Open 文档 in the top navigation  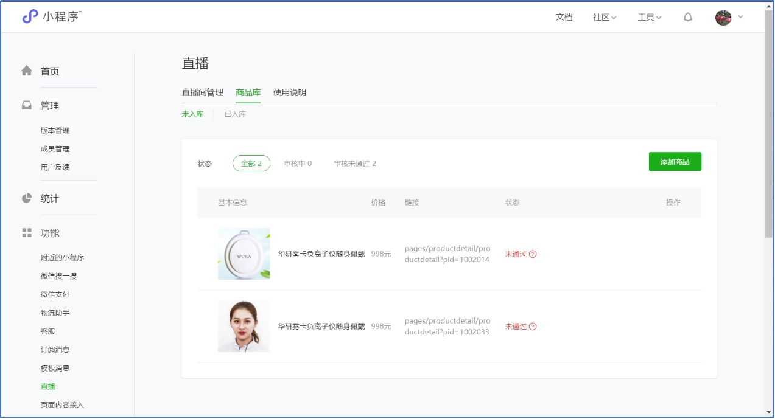pyautogui.click(x=564, y=17)
